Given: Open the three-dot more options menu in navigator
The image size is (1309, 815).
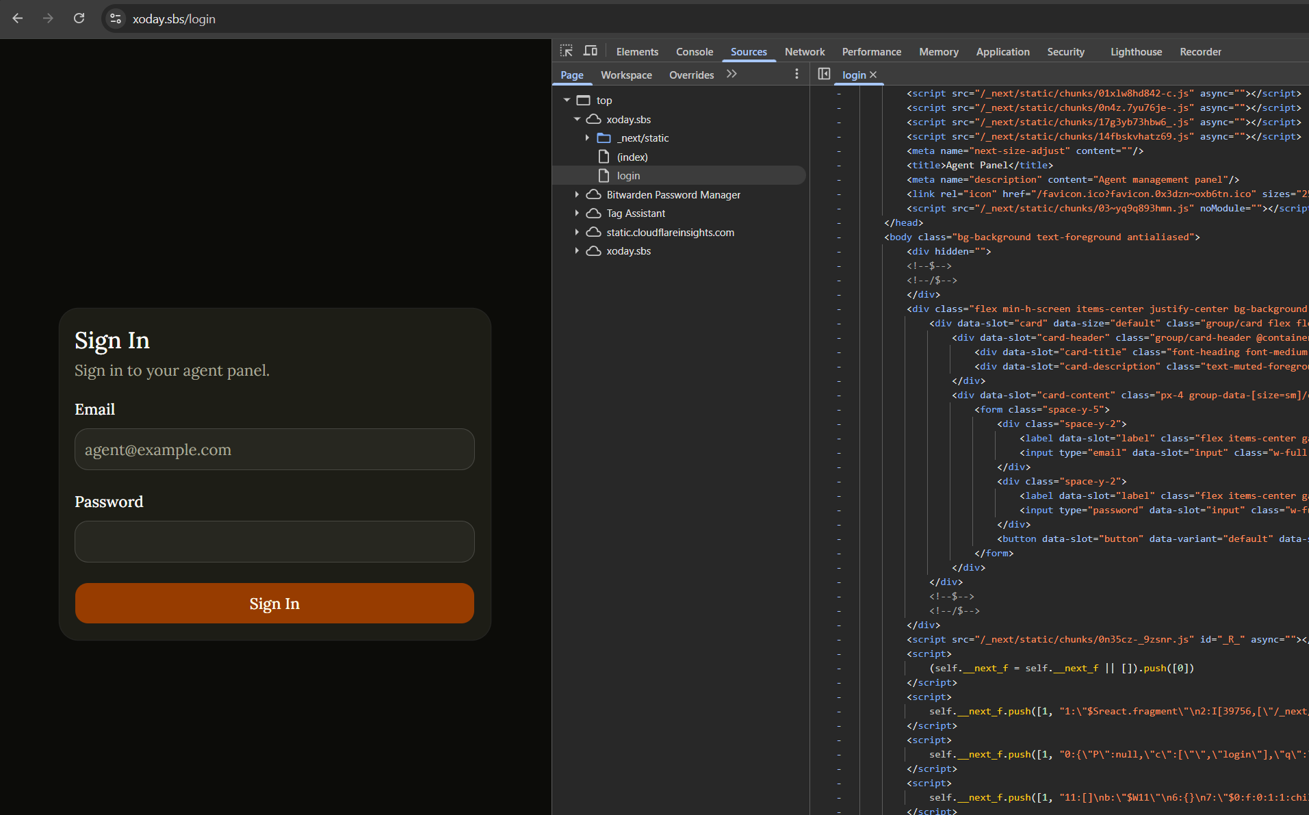Looking at the screenshot, I should click(x=796, y=74).
